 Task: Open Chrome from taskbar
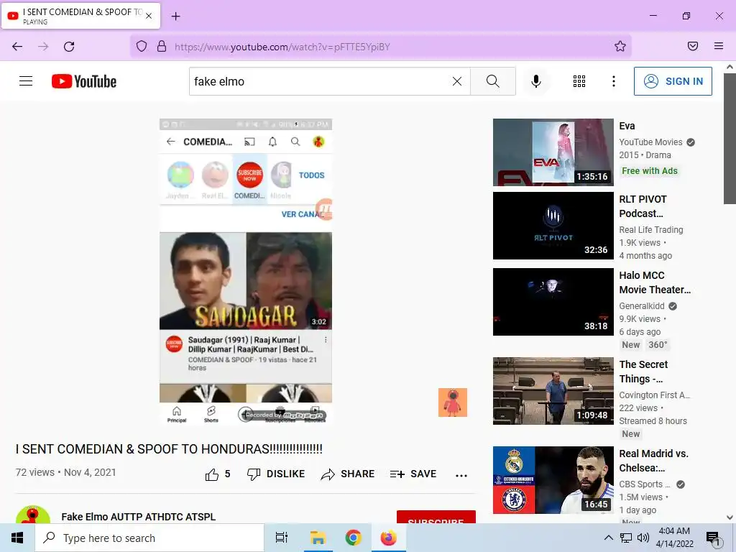click(353, 538)
